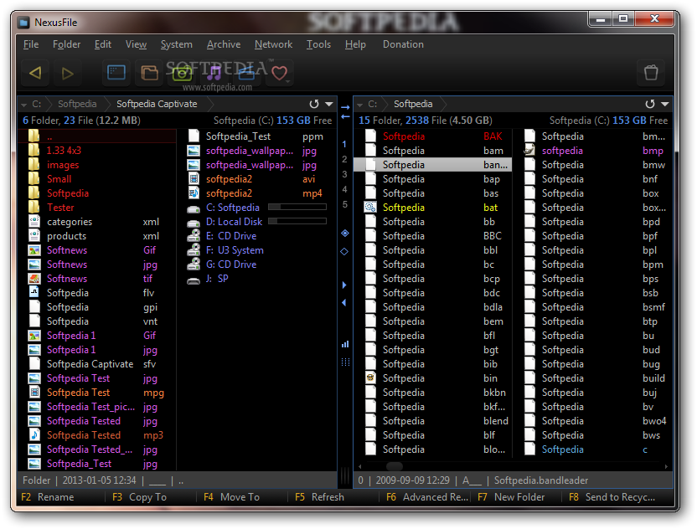Click F4 Move To button

tap(231, 497)
